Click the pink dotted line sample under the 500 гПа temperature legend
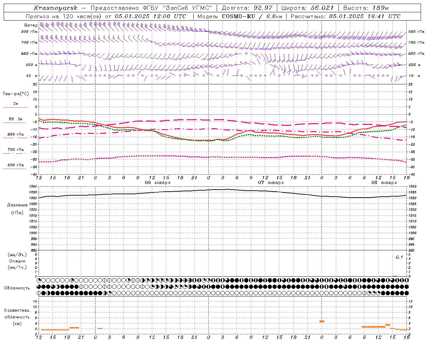Viewport: 426px width, 340px height. tap(15, 169)
